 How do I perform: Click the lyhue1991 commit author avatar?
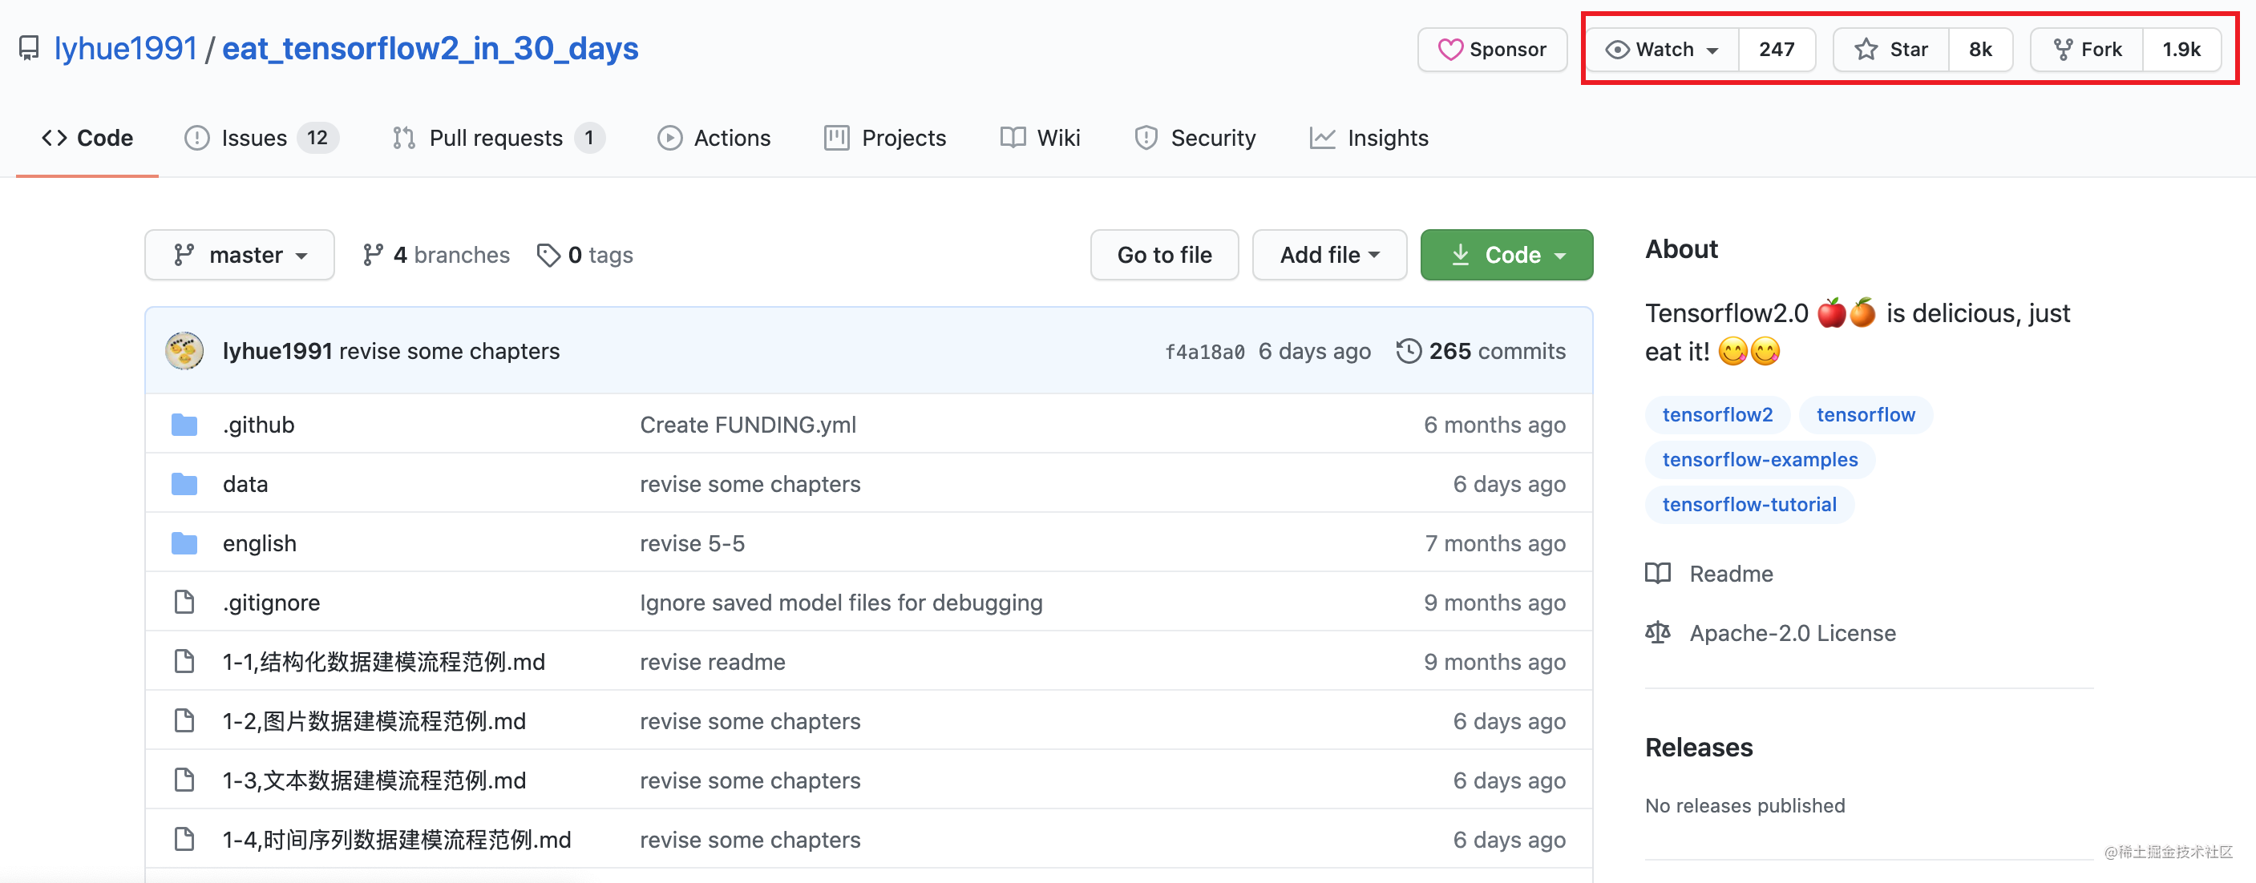pos(184,351)
